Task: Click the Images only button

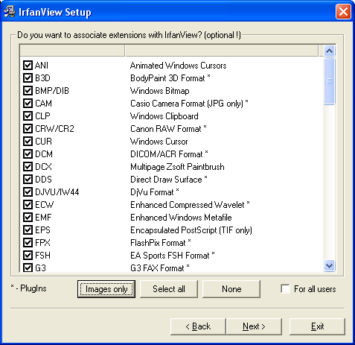Action: click(106, 289)
